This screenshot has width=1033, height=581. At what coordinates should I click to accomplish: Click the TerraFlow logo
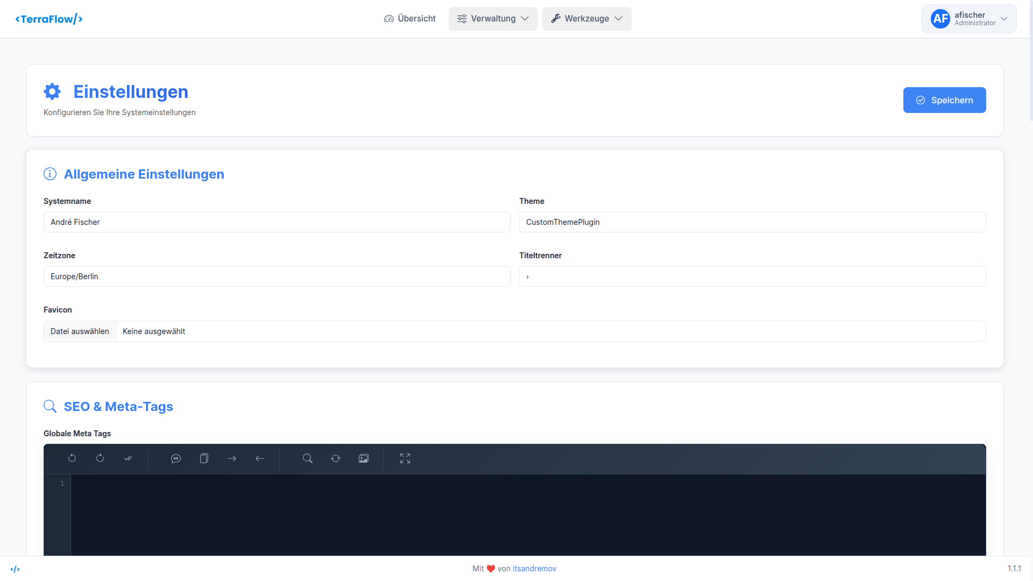pos(49,19)
